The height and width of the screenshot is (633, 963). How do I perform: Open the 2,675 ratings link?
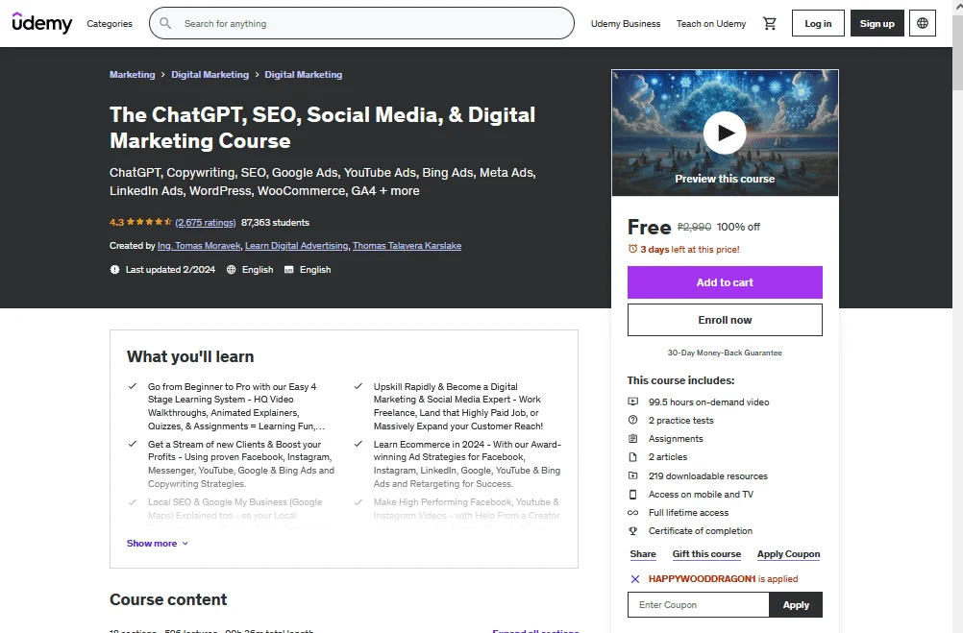pyautogui.click(x=205, y=222)
